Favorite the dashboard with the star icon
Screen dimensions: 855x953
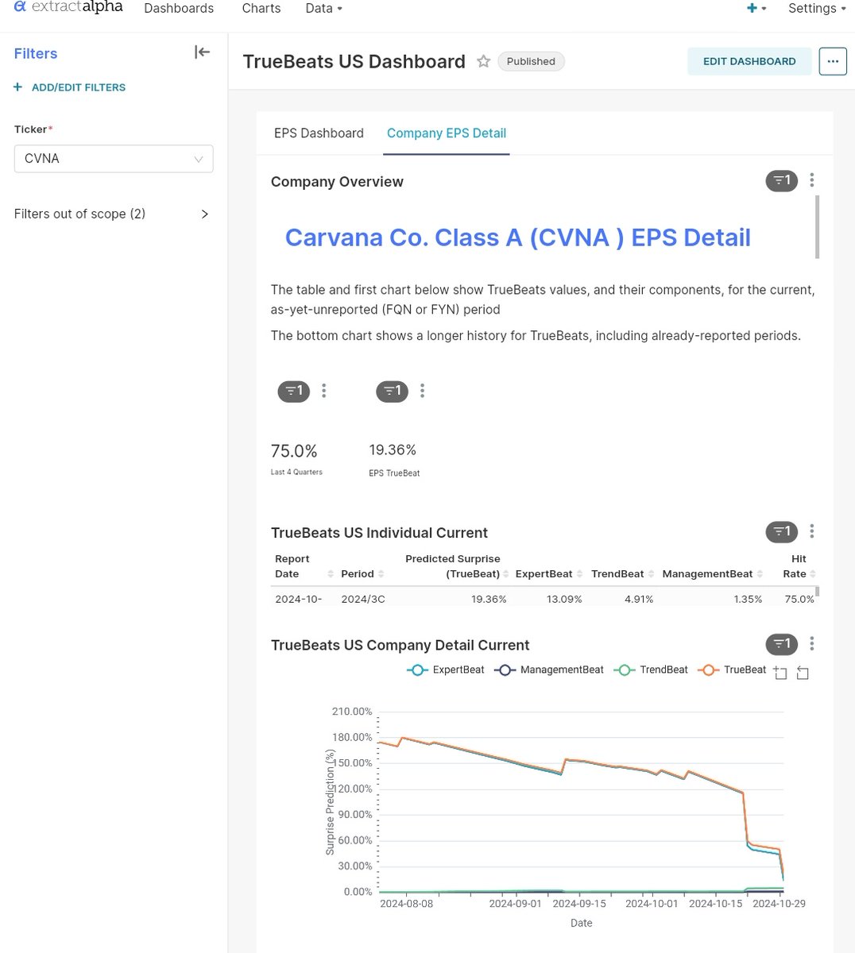[x=483, y=61]
